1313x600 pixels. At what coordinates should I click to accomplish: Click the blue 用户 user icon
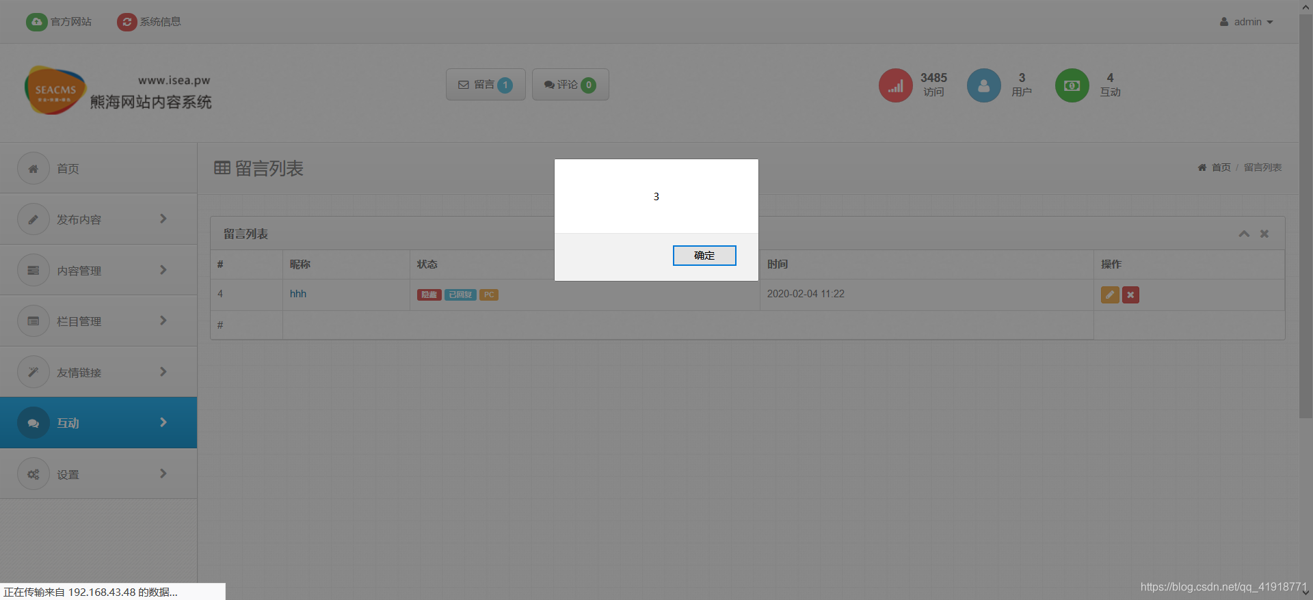(x=984, y=85)
